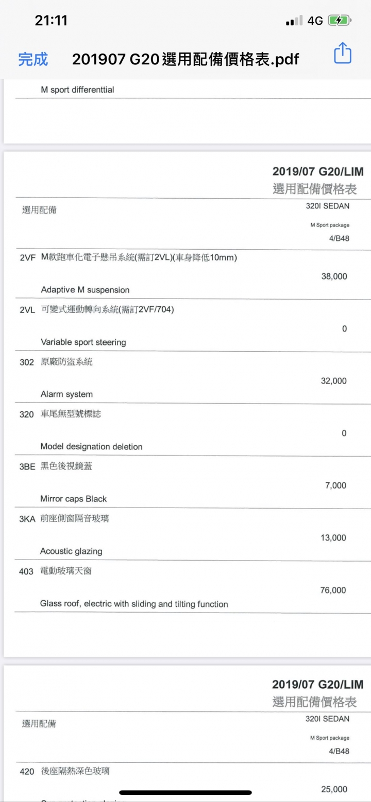Tap the cellular signal bars icon
Viewport: 371px width, 802px height.
[x=294, y=21]
